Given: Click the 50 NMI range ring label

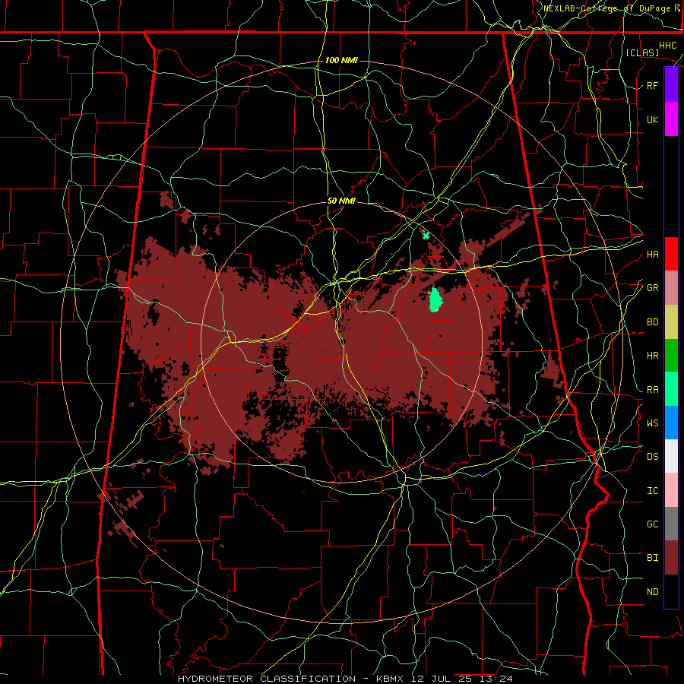Looking at the screenshot, I should tap(341, 201).
